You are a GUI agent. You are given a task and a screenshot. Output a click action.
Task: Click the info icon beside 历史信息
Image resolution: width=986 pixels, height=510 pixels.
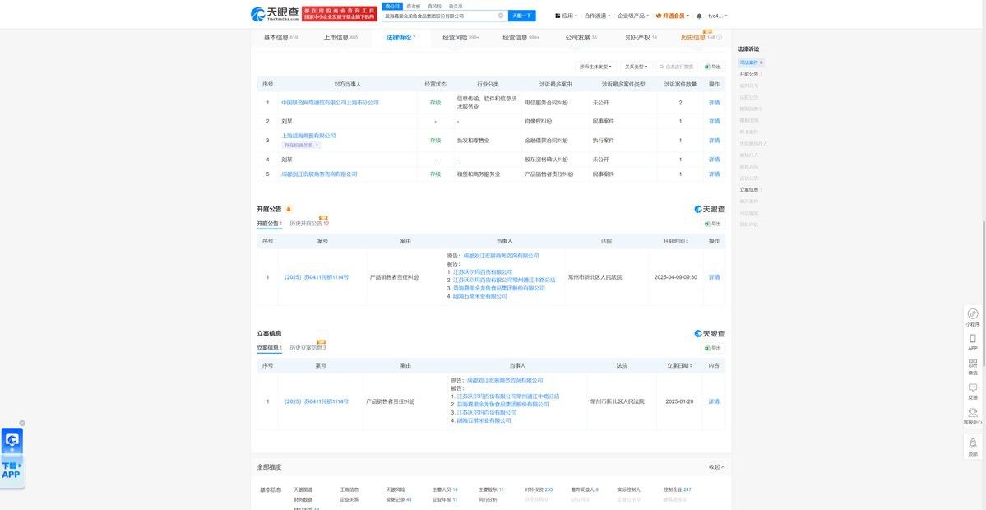click(x=720, y=38)
